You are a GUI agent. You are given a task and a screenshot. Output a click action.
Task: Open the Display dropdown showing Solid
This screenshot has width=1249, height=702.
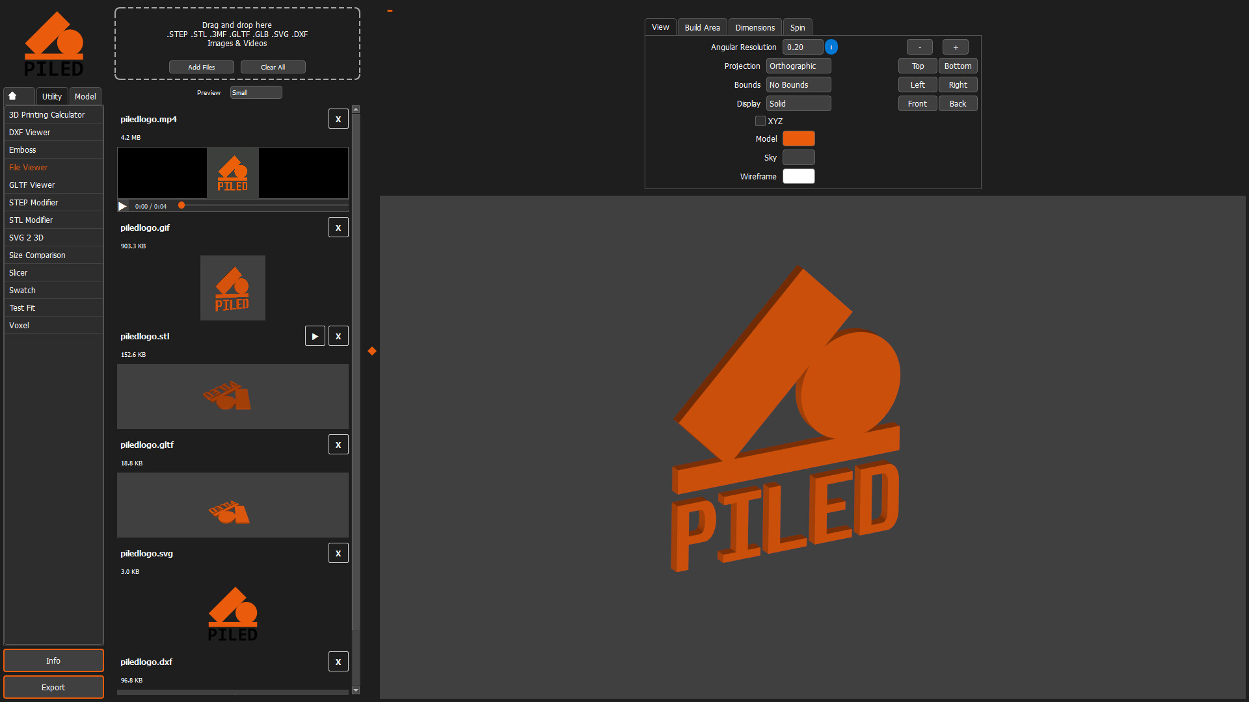pyautogui.click(x=798, y=103)
